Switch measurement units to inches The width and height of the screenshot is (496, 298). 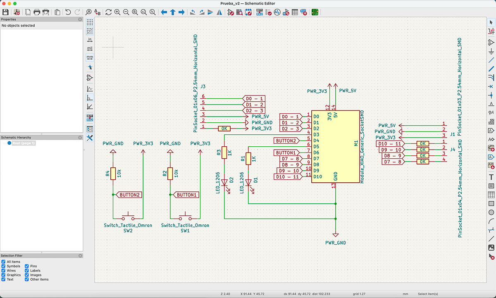click(90, 40)
